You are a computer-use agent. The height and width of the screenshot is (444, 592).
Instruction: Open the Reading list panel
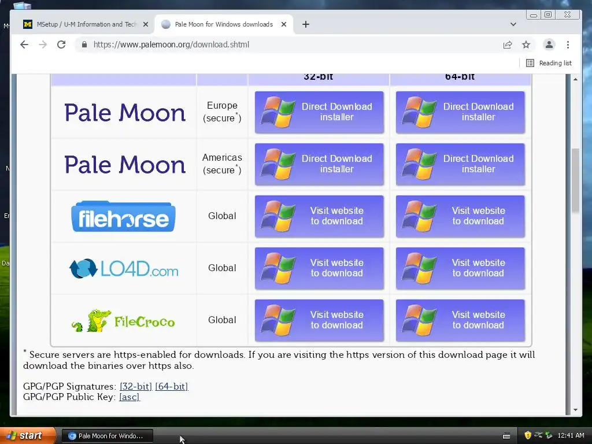[x=549, y=63]
